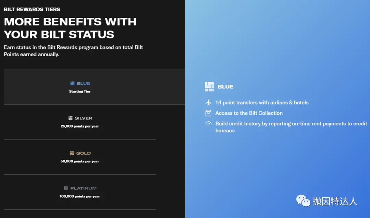
Task: Click the credit gauge speedometer icon
Action: (x=208, y=123)
